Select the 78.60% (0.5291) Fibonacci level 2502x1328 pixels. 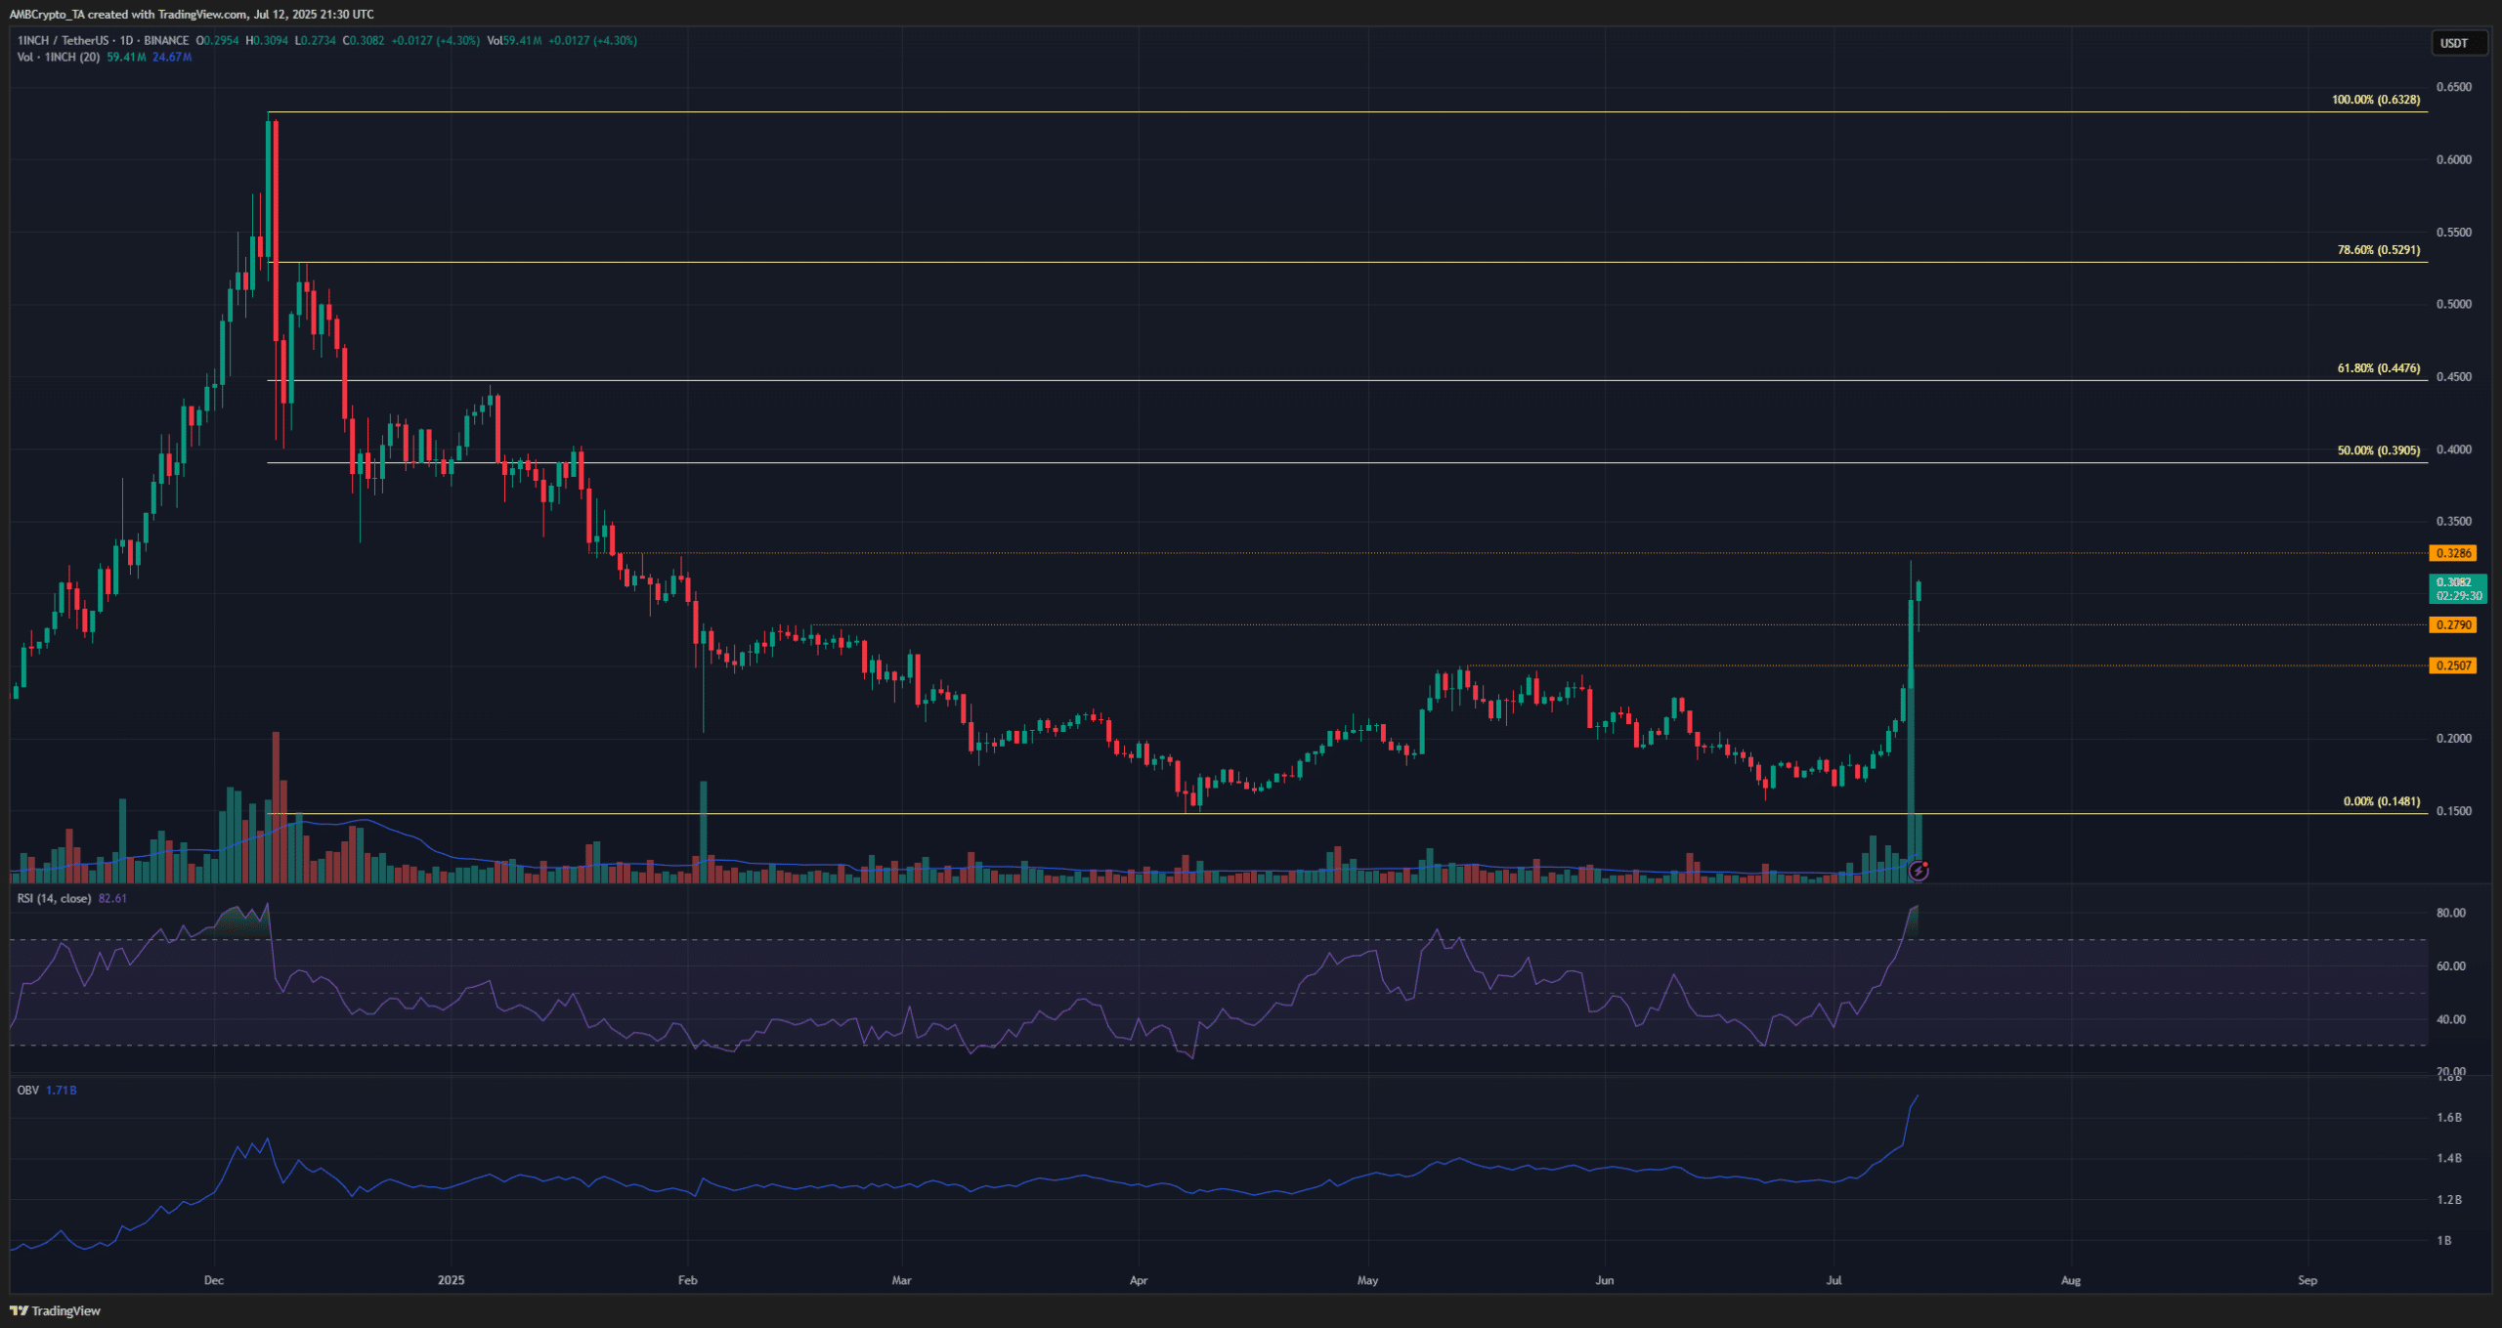(x=2379, y=250)
